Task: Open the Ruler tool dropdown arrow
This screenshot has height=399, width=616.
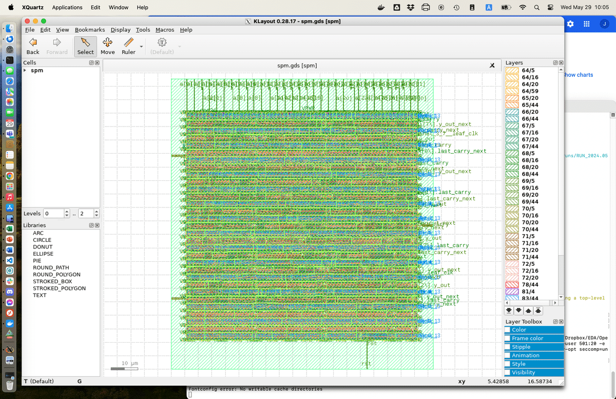Action: [140, 46]
